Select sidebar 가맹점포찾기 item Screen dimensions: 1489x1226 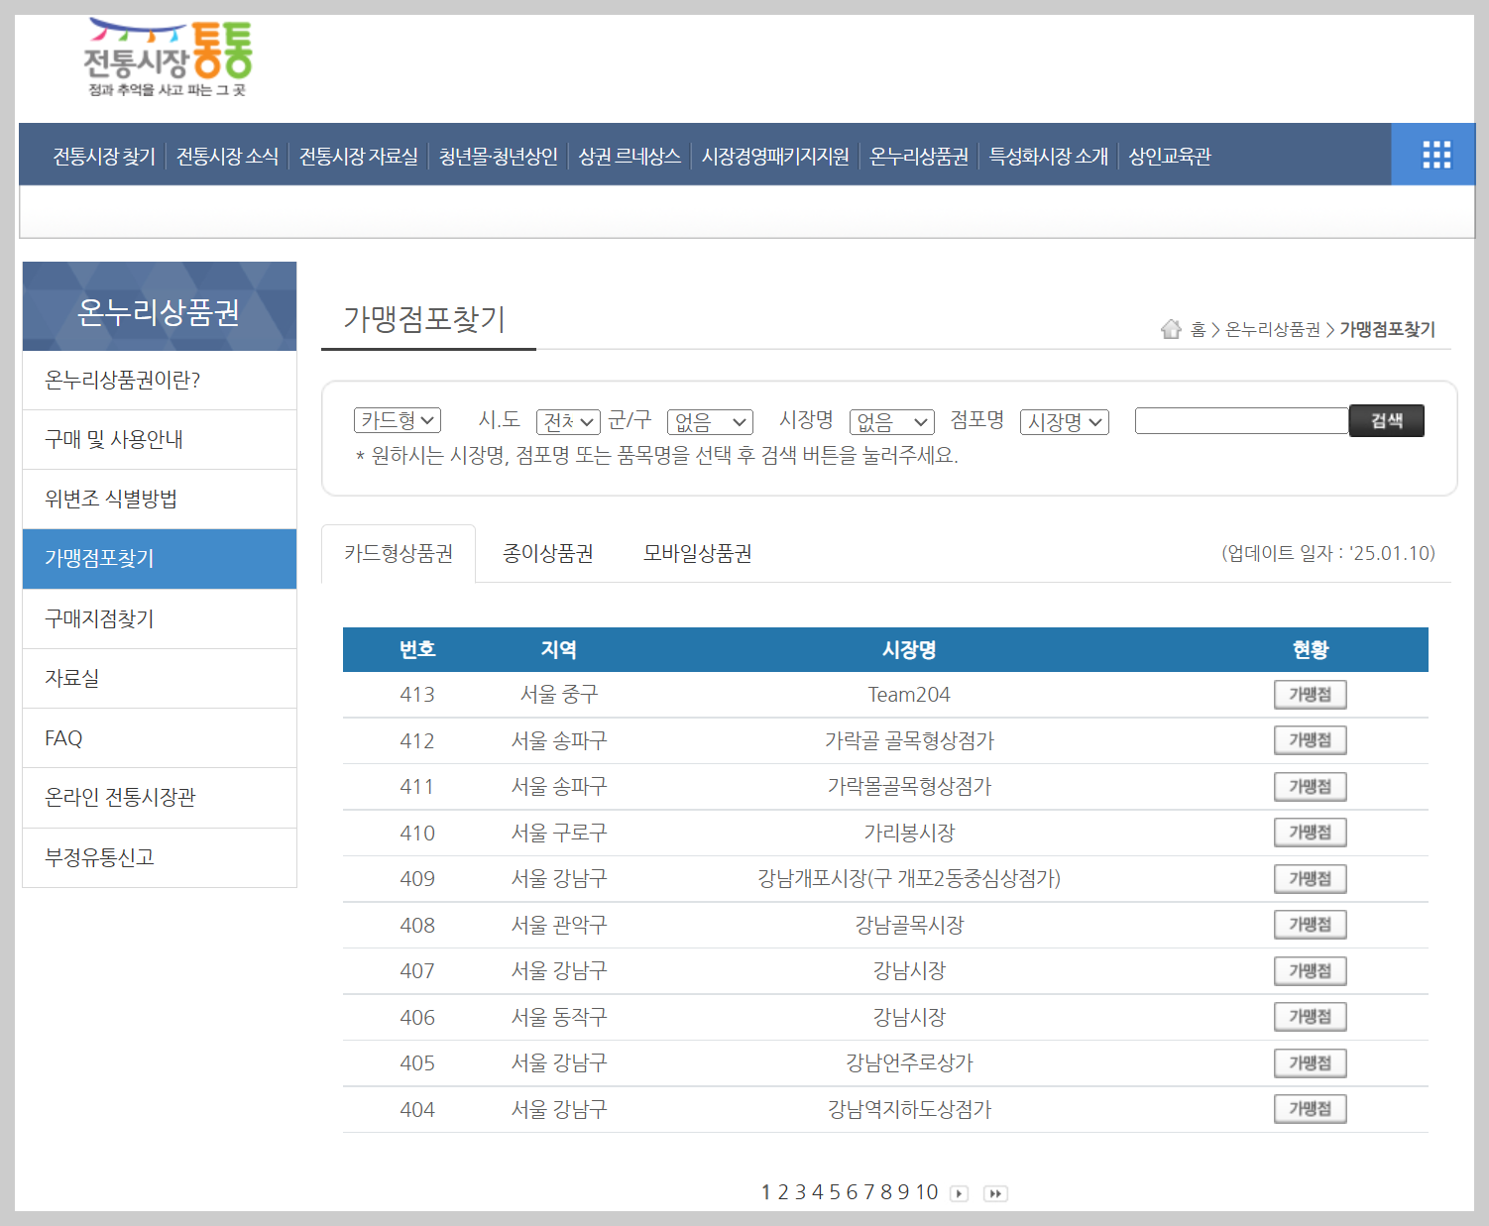click(x=160, y=559)
